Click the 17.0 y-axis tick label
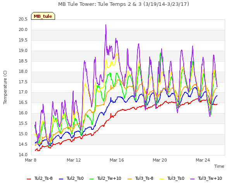Screen dimensions: 248x186 (23, 92)
